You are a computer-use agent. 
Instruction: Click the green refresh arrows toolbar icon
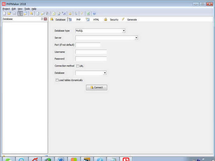point(88,13)
